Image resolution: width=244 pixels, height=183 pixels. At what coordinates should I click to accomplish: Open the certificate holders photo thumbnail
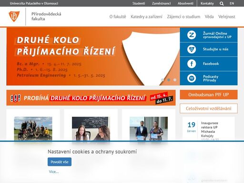point(149,129)
